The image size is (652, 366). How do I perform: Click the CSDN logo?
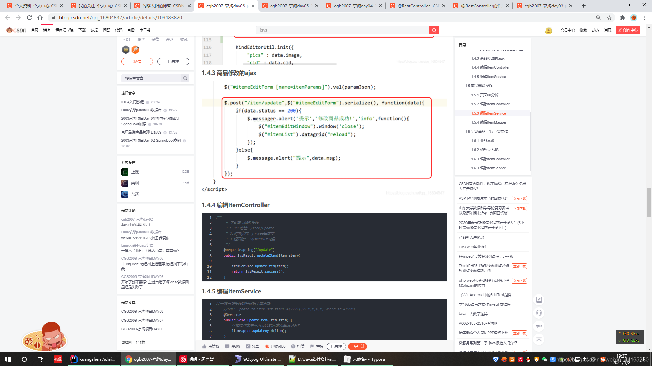(16, 30)
